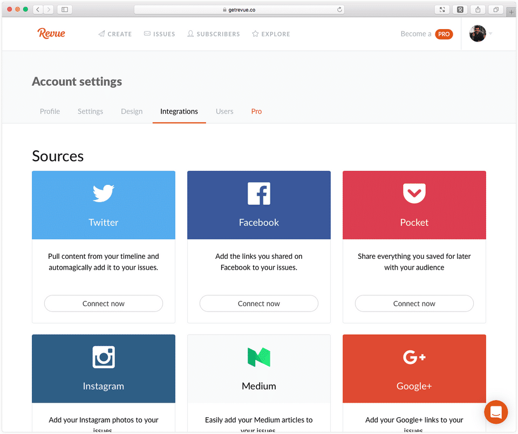Connect the Twitter source now
Viewport: 518px width, 434px height.
click(x=104, y=304)
